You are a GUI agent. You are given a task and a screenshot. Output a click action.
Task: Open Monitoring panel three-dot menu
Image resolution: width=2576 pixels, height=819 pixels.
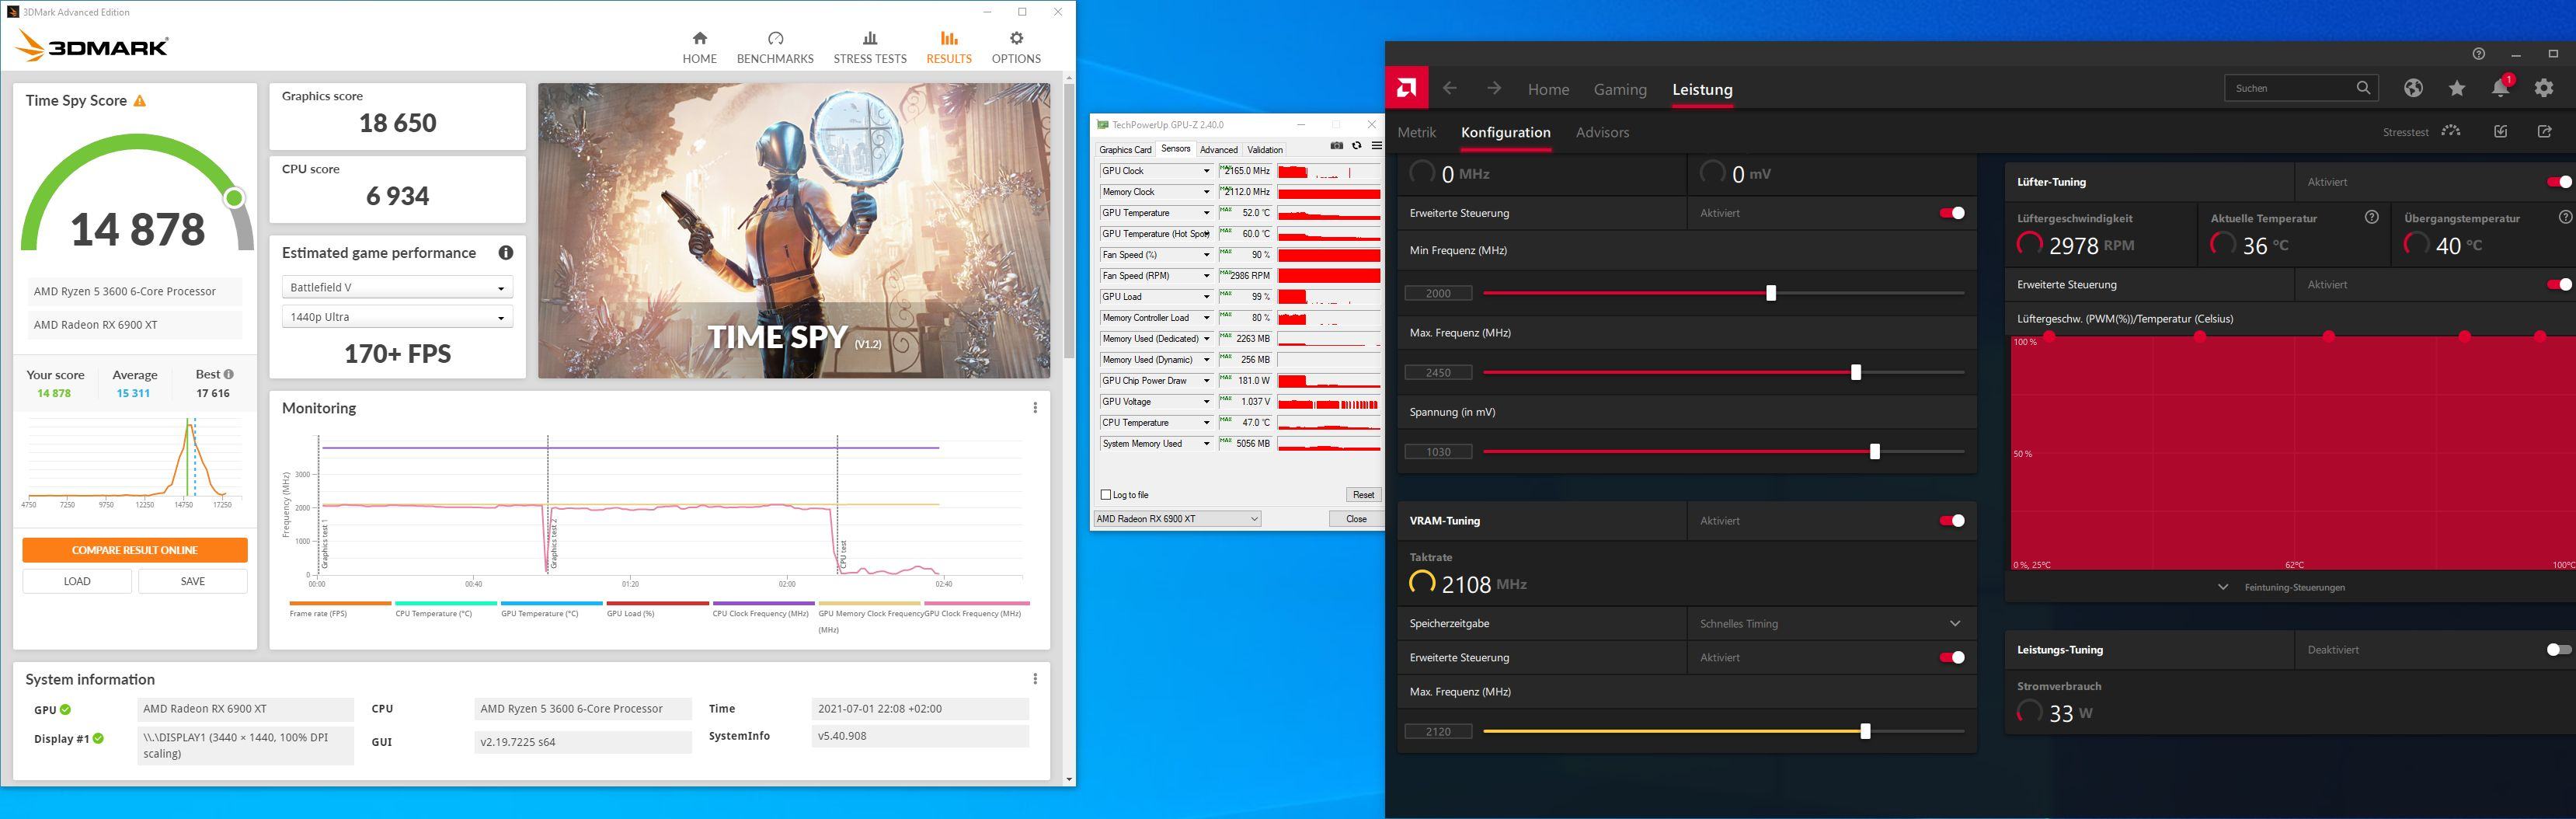tap(1035, 408)
